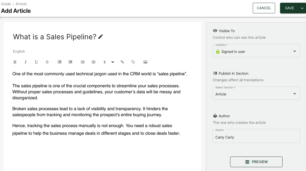The width and height of the screenshot is (306, 171).
Task: Expand the Save options arrow
Action: [302, 8]
